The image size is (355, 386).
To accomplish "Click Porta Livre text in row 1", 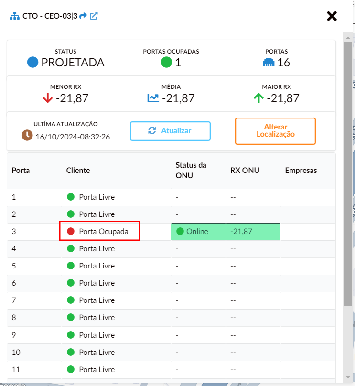I will (97, 197).
